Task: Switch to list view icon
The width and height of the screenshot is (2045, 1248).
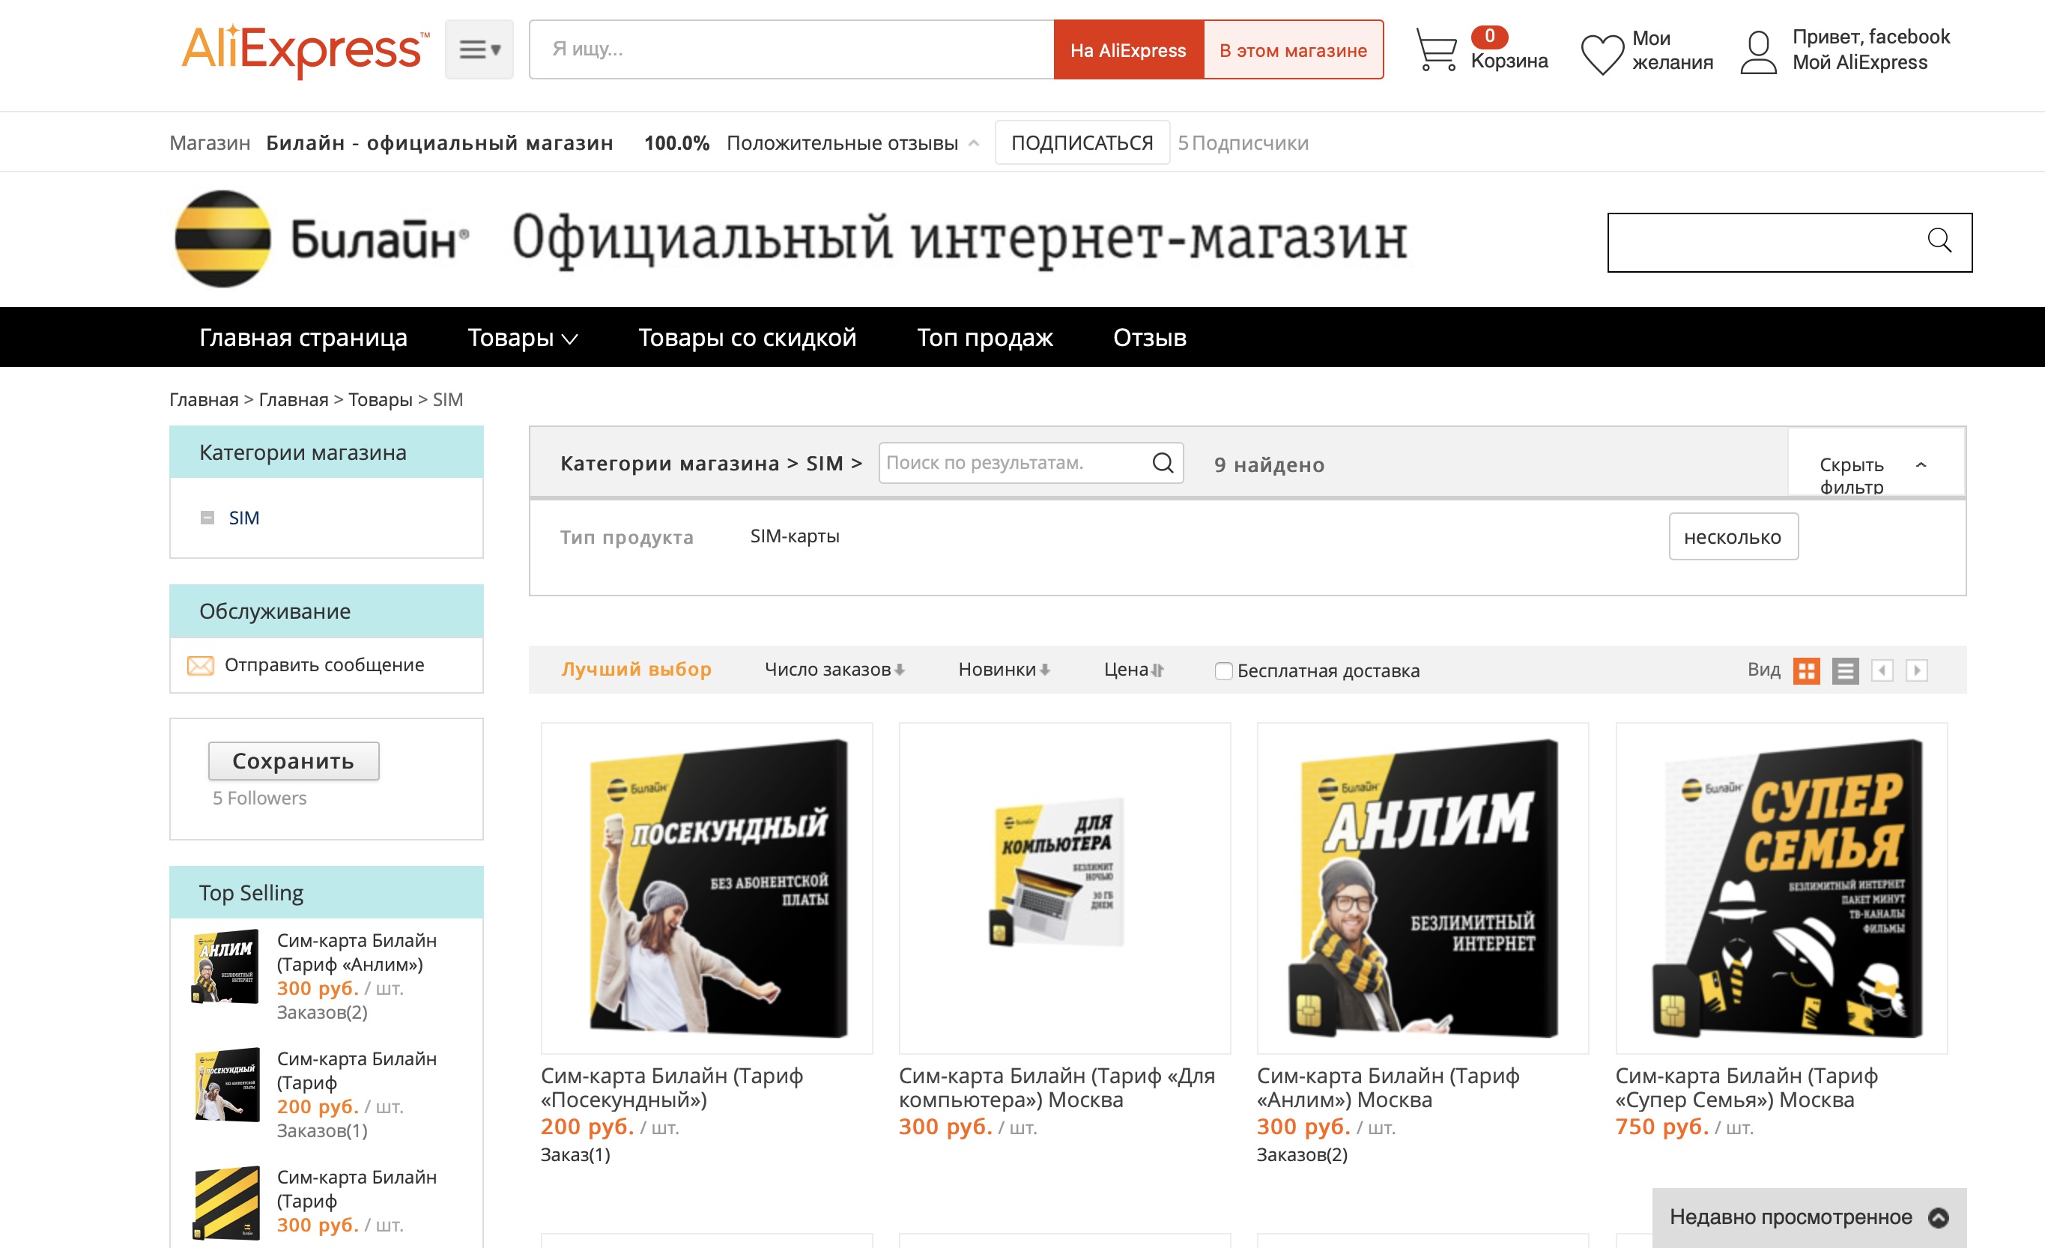Action: tap(1845, 670)
